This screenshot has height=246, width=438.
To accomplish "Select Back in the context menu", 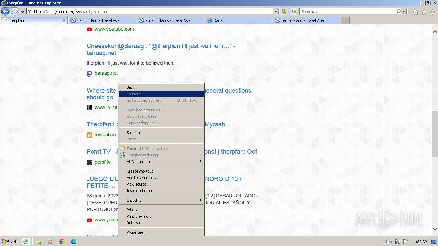I will pyautogui.click(x=161, y=87).
